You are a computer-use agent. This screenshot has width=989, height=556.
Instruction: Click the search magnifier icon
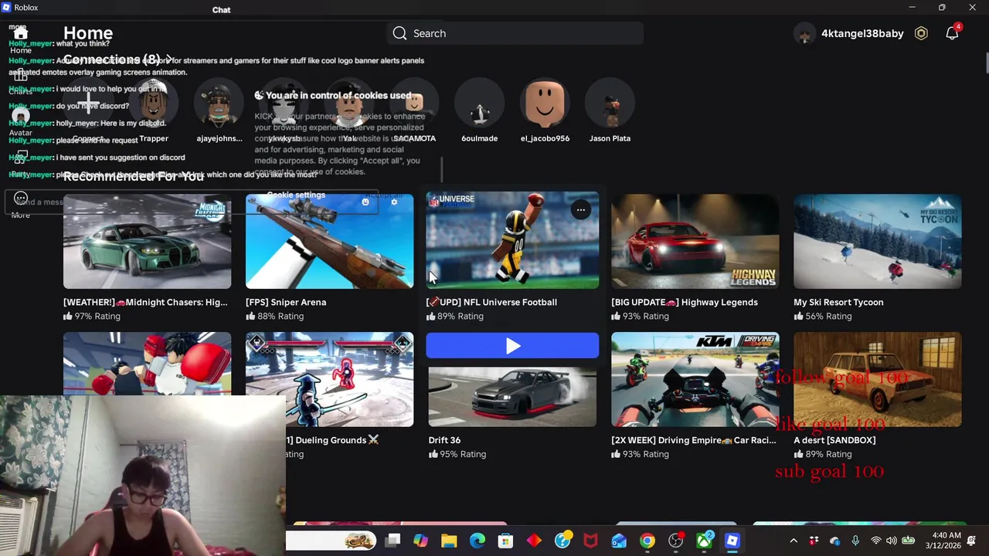click(x=399, y=33)
